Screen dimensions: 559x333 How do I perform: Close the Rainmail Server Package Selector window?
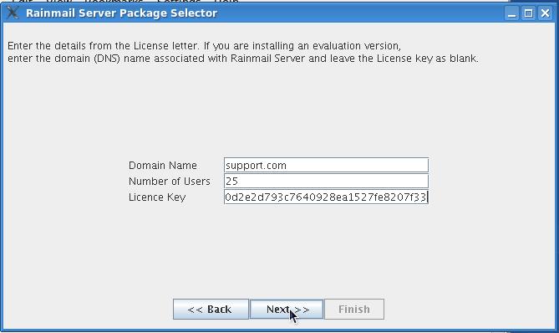pyautogui.click(x=545, y=13)
